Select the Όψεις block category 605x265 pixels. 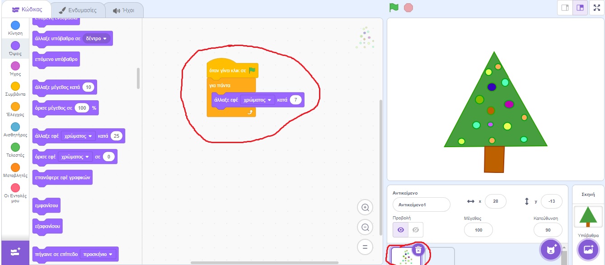(x=15, y=48)
